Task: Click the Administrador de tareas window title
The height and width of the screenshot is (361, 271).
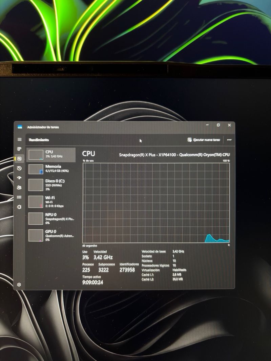Action: pyautogui.click(x=43, y=127)
